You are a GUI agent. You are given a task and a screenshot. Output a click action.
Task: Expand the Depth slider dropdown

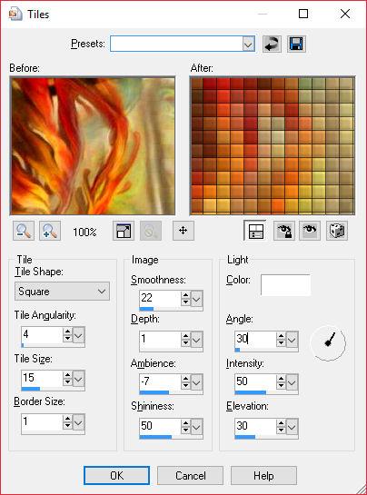point(196,340)
